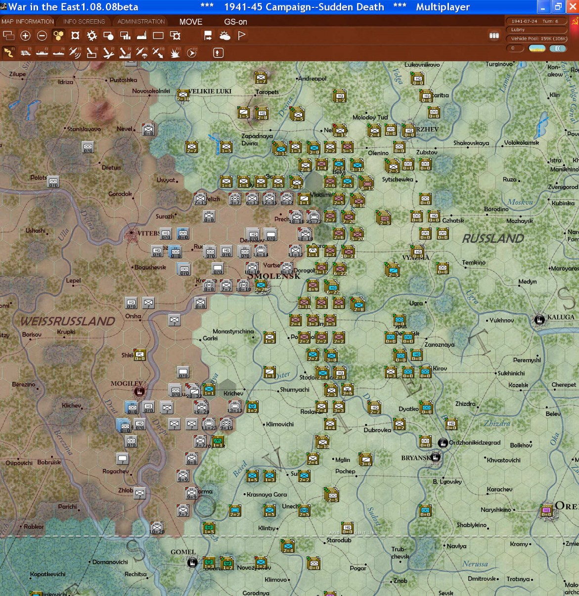Click the Roslavl area unit counter 3=3
Screen dimensions: 579x596
[x=339, y=407]
